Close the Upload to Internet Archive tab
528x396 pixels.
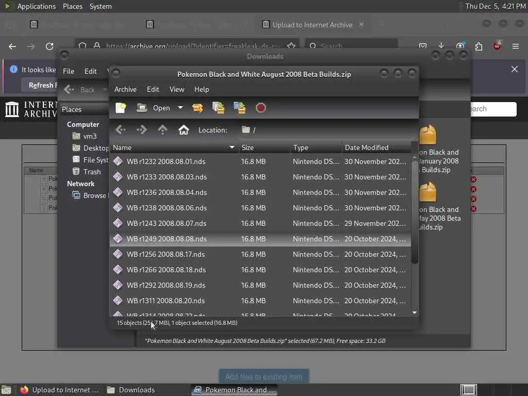(361, 25)
